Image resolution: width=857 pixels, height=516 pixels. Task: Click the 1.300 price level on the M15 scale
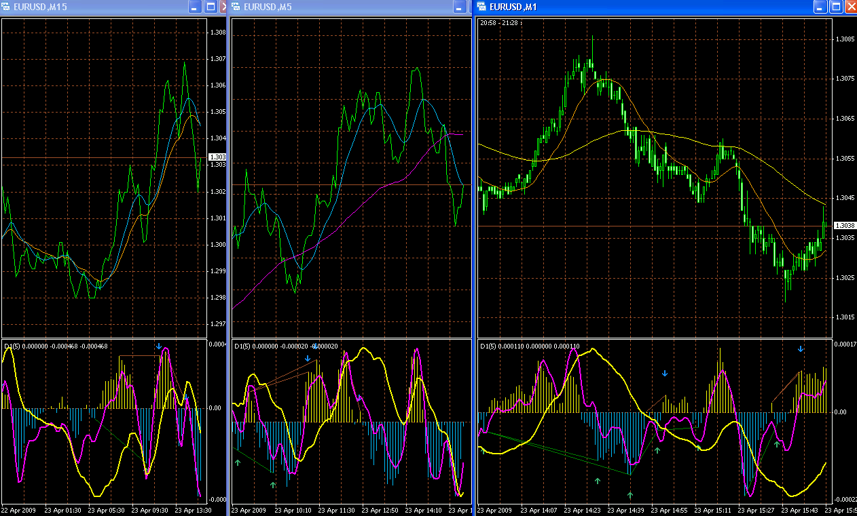click(x=218, y=245)
